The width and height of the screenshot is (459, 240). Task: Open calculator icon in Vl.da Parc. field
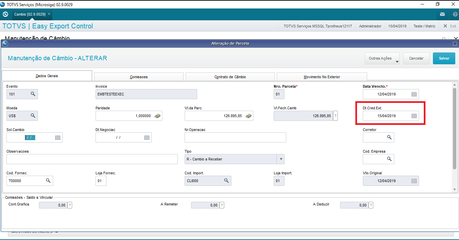(249, 116)
